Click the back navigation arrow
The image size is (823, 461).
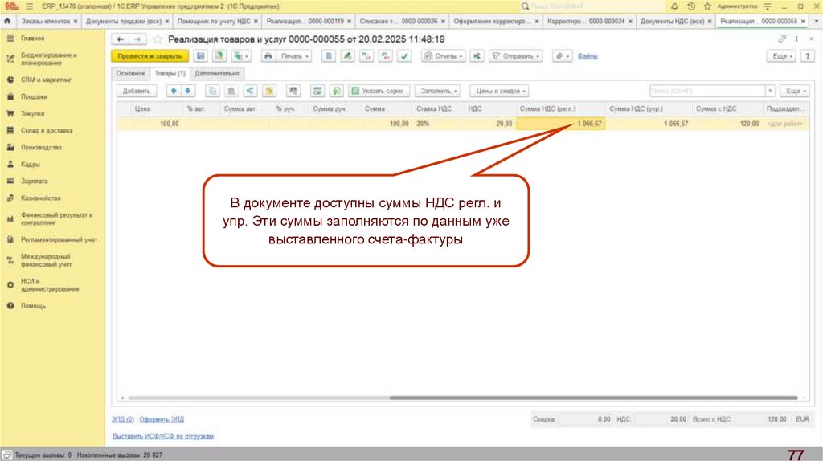click(121, 39)
